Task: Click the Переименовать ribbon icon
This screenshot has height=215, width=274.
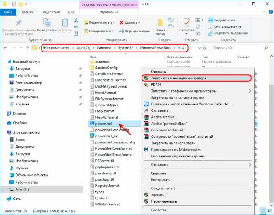Action: tap(121, 31)
